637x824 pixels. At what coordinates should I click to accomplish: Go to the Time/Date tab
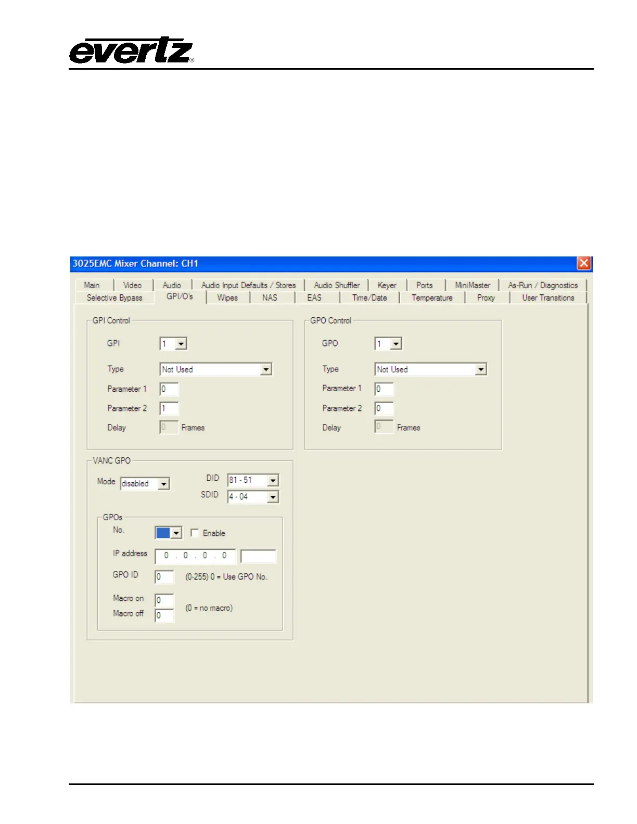click(370, 298)
